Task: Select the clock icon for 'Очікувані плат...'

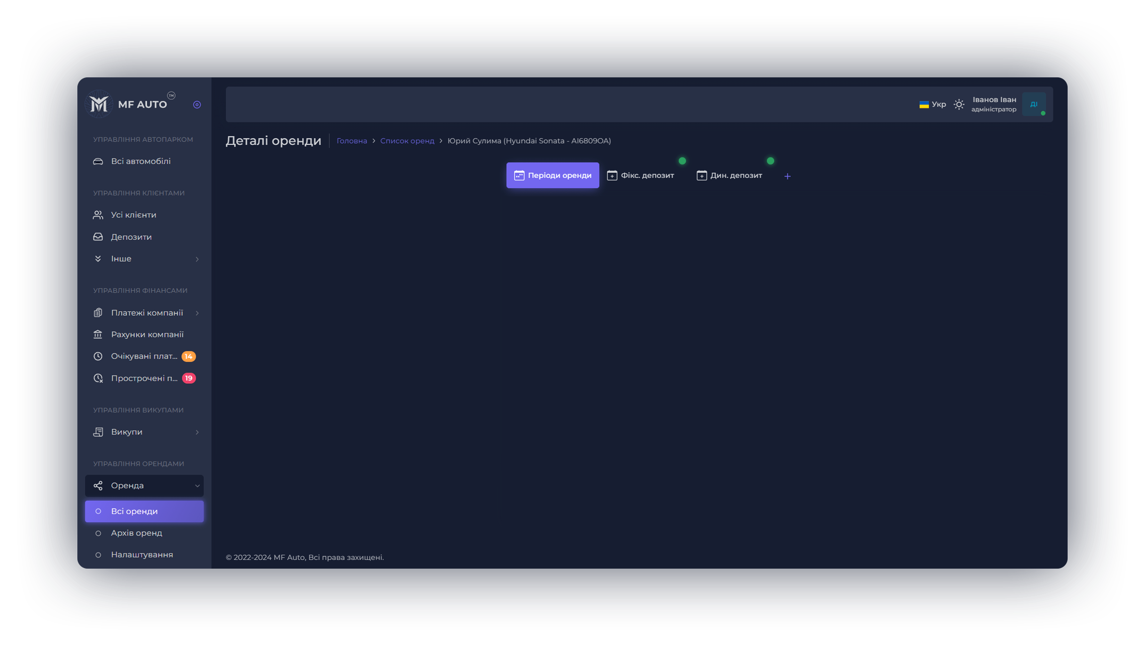Action: click(99, 356)
